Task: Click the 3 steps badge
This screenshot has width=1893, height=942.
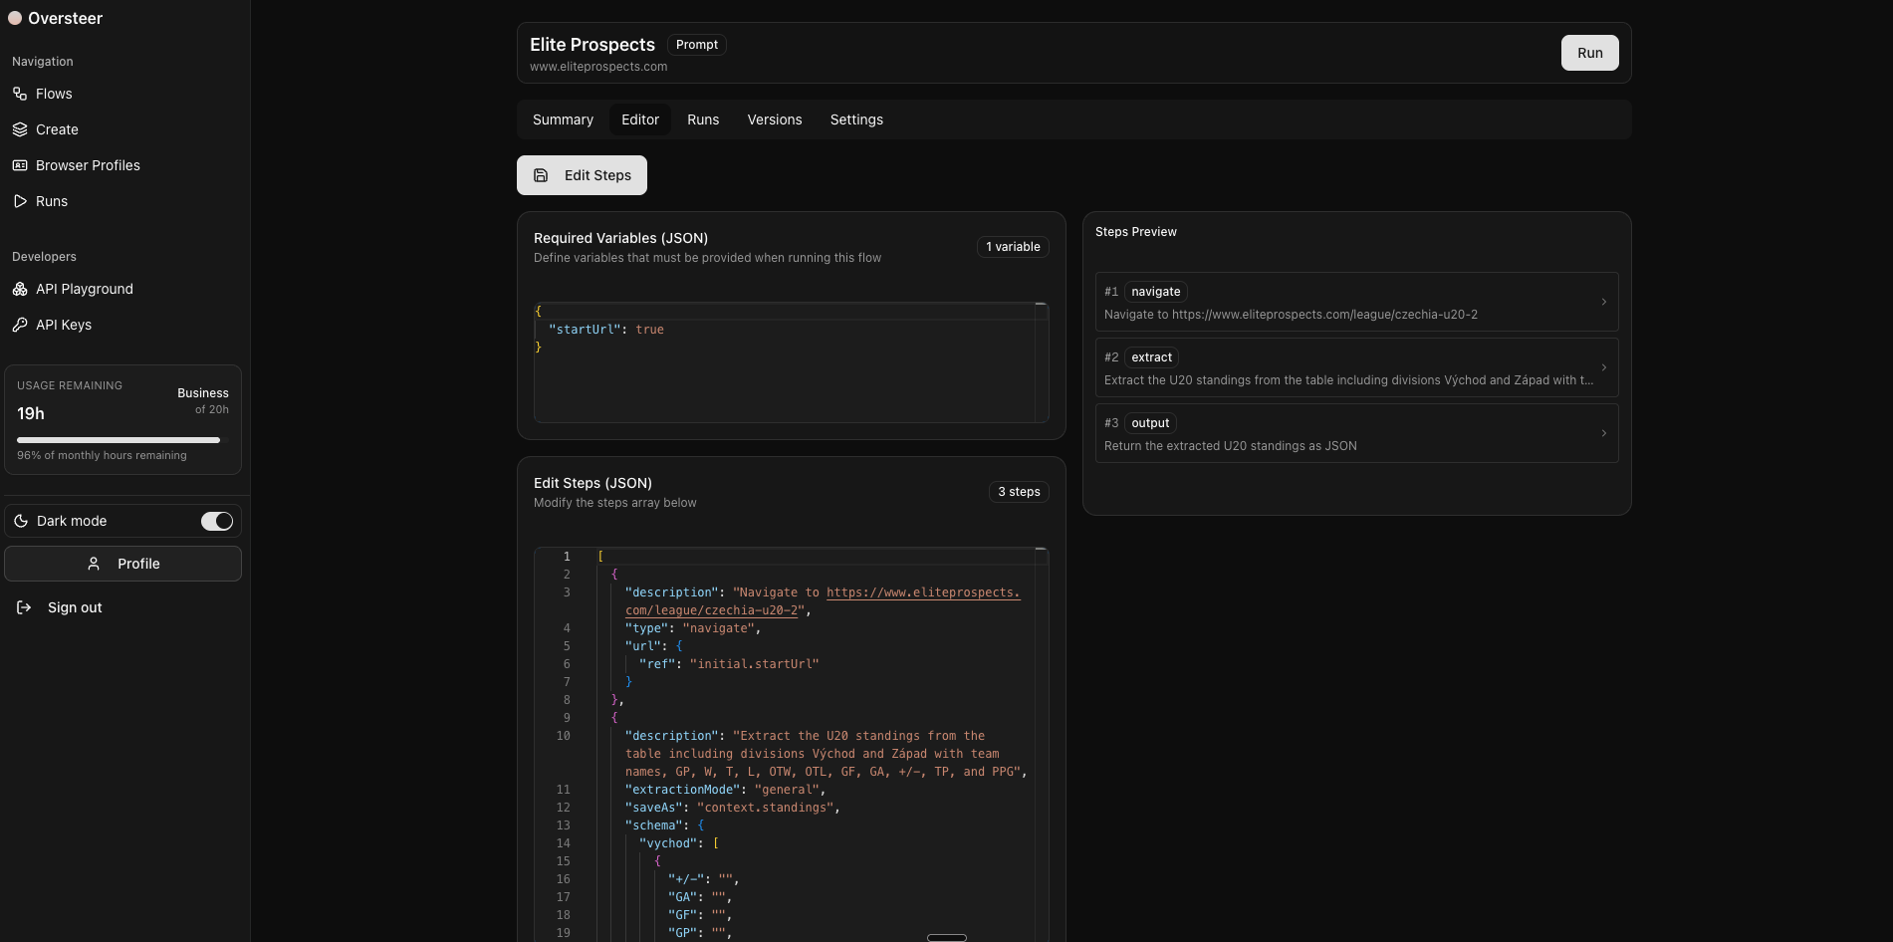Action: coord(1018,492)
